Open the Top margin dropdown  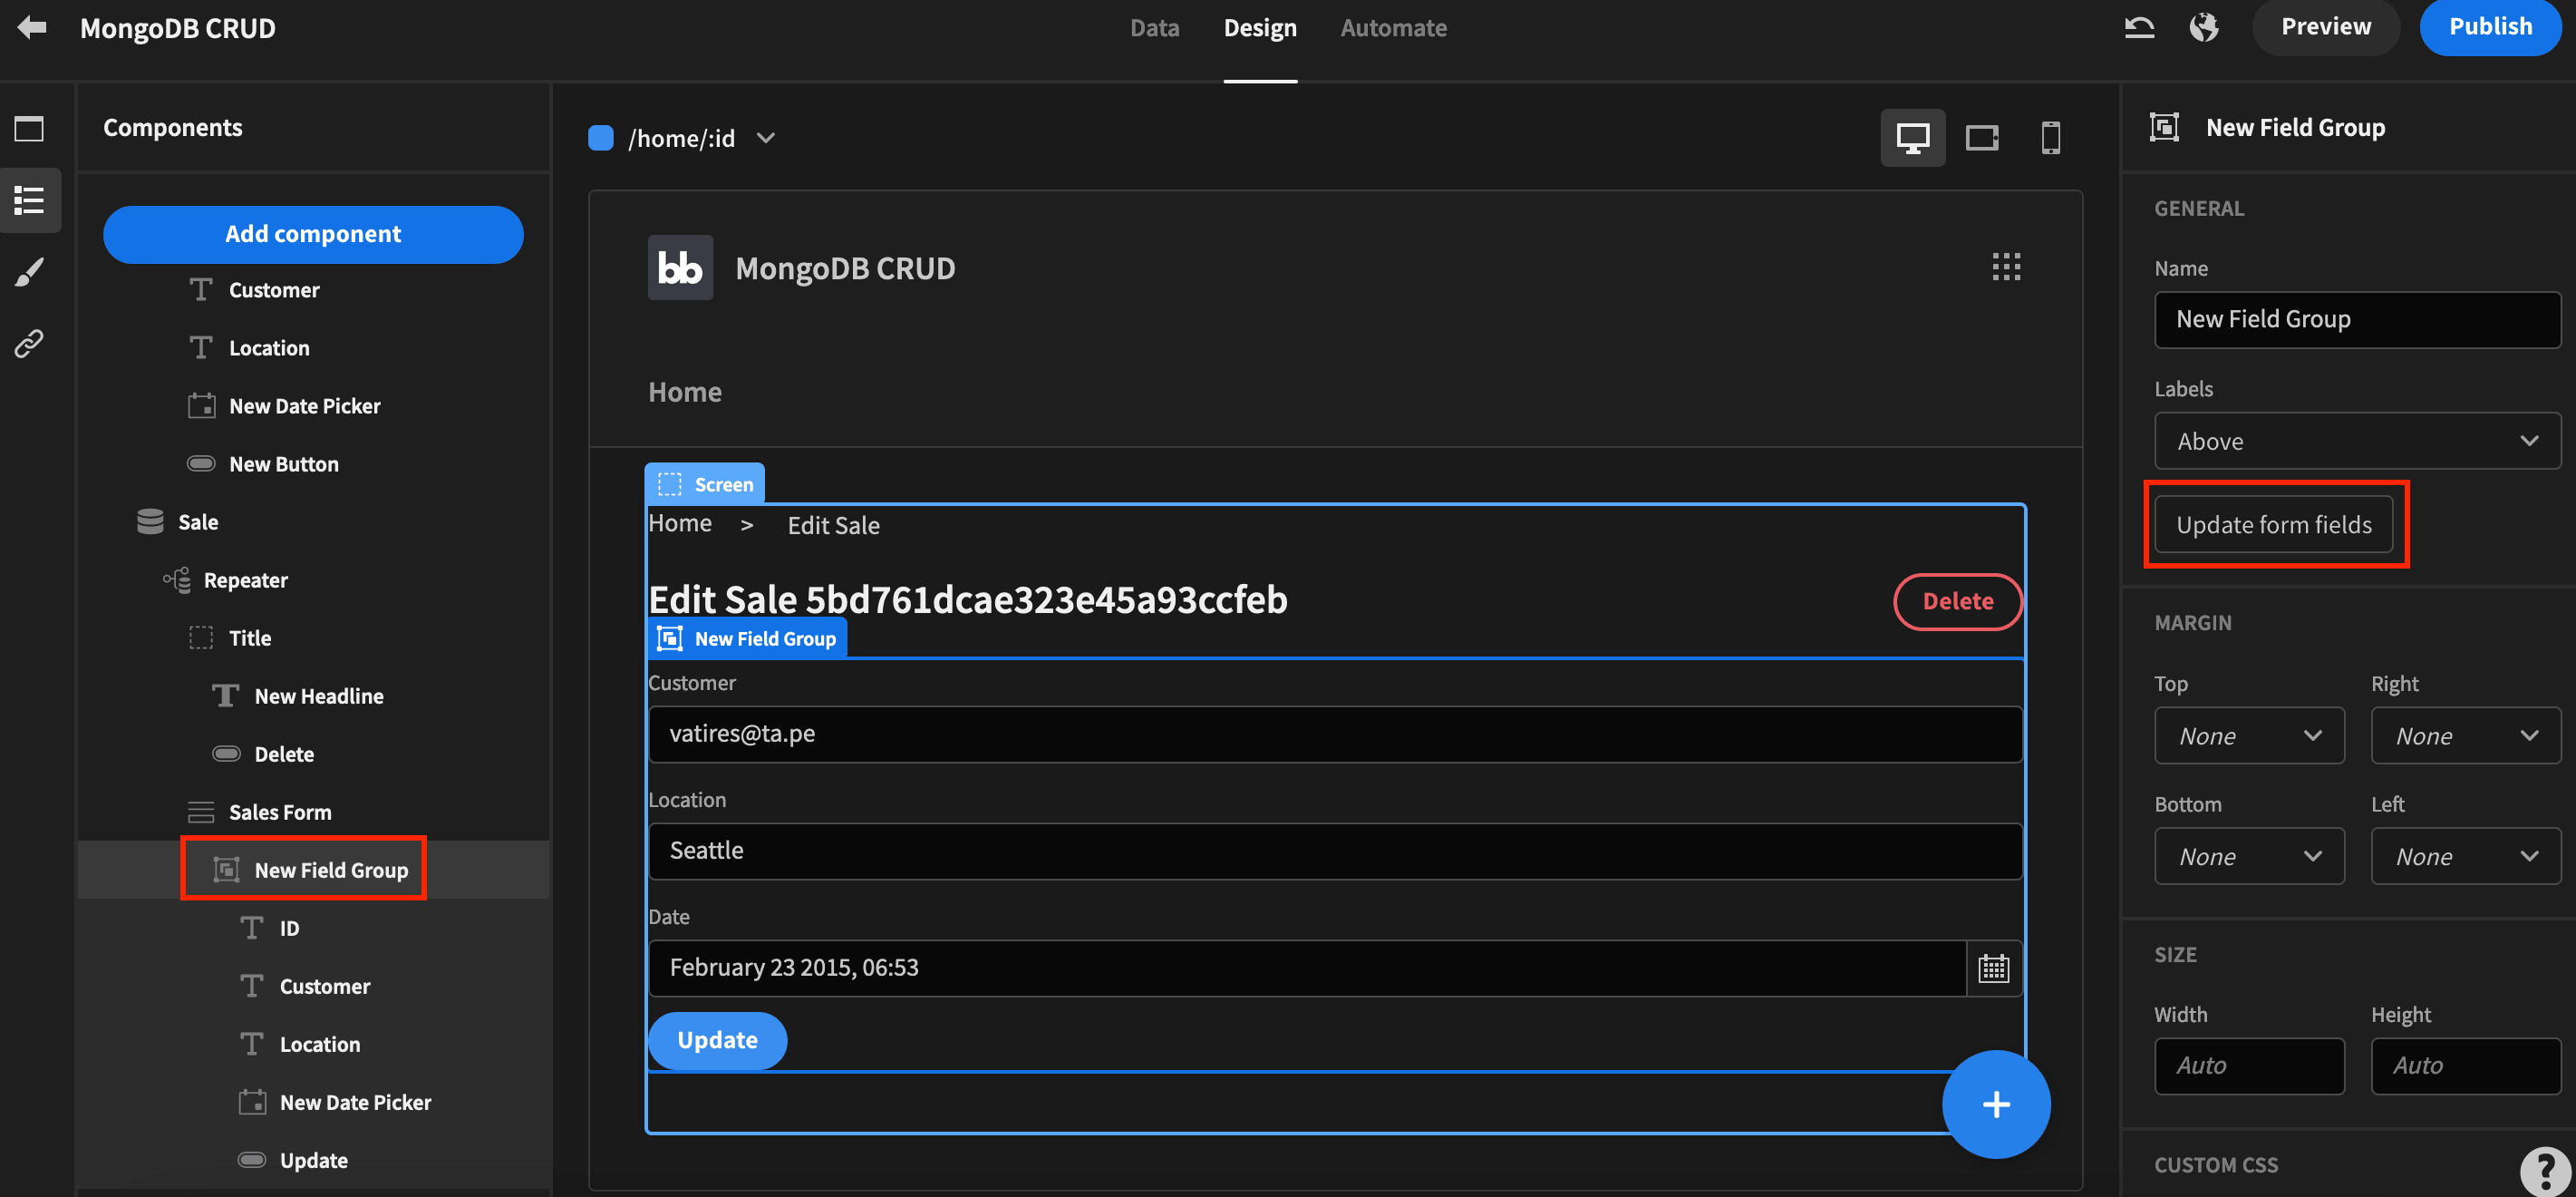[x=2249, y=735]
